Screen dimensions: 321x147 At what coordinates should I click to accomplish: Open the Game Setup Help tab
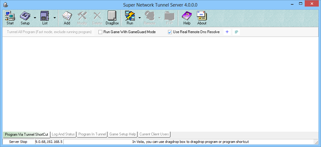123,134
